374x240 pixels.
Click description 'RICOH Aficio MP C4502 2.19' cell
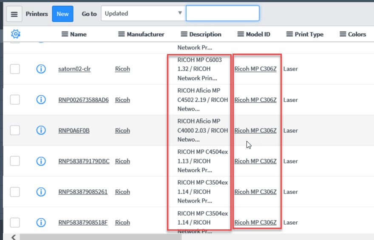(x=203, y=100)
